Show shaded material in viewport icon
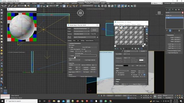The width and height of the screenshot is (184, 103). point(139,49)
